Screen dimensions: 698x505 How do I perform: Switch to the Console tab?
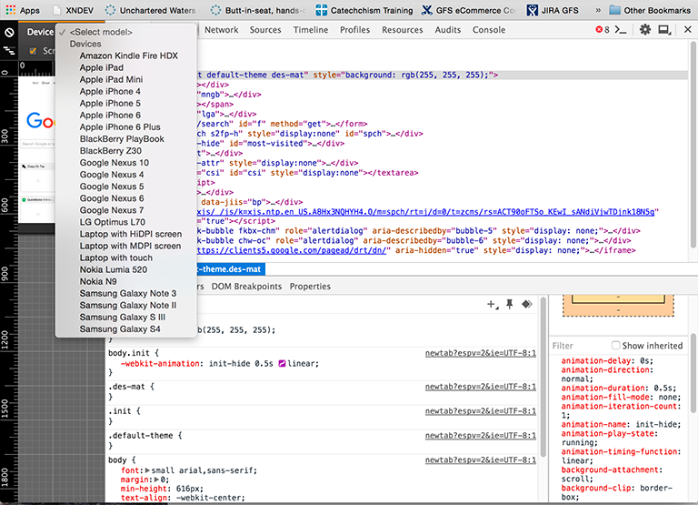489,30
